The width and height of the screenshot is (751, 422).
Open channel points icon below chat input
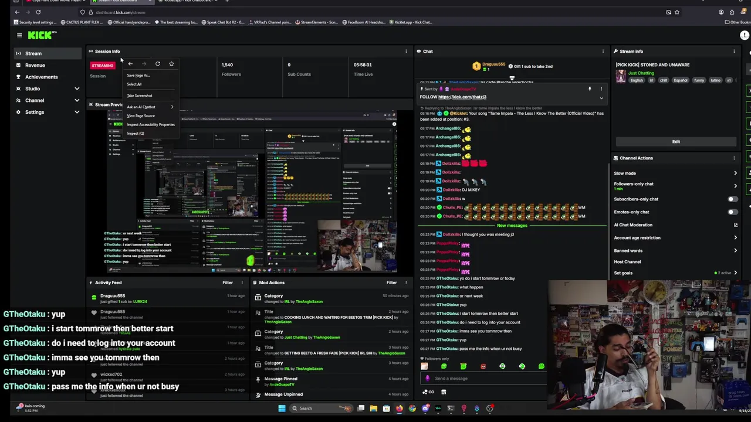click(x=428, y=392)
